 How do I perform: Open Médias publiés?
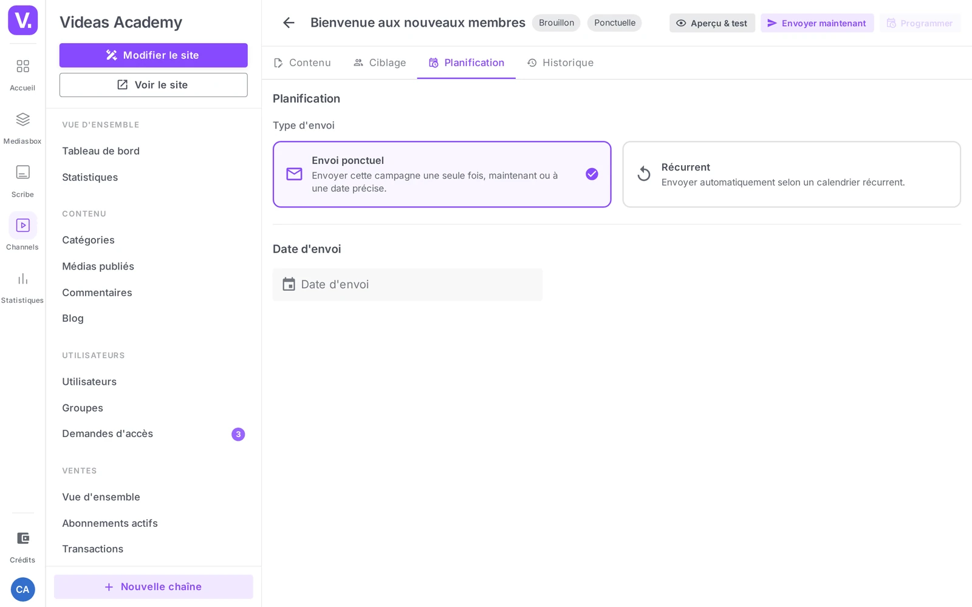[98, 266]
